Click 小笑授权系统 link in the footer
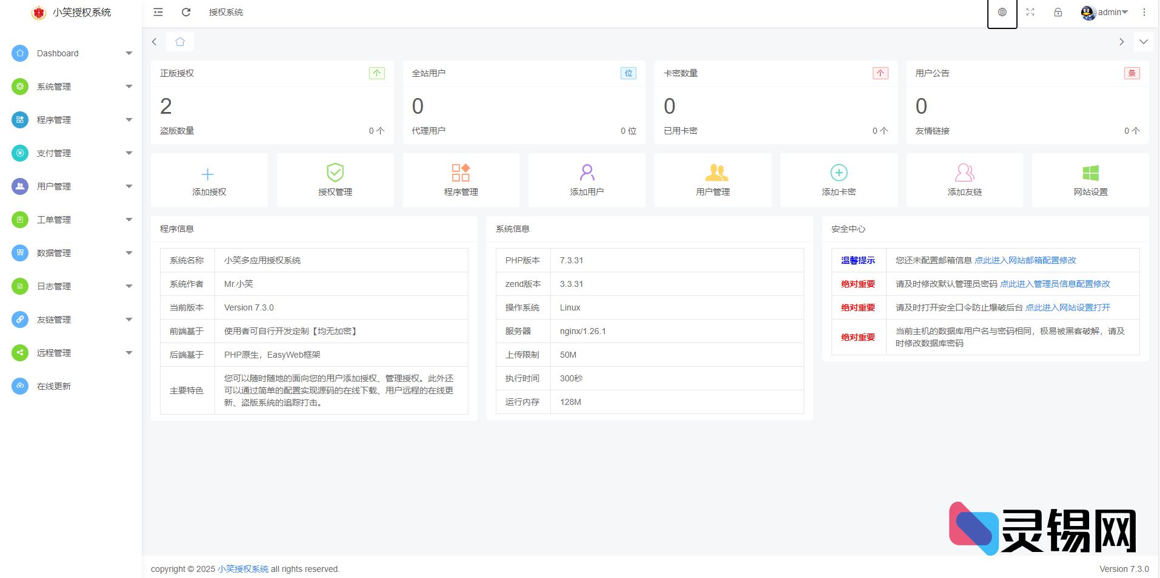Image resolution: width=1160 pixels, height=578 pixels. (243, 569)
